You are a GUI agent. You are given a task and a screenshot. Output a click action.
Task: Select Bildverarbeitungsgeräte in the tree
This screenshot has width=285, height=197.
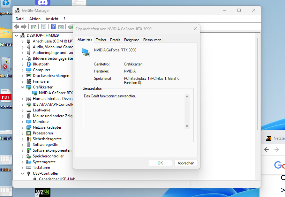click(53, 58)
